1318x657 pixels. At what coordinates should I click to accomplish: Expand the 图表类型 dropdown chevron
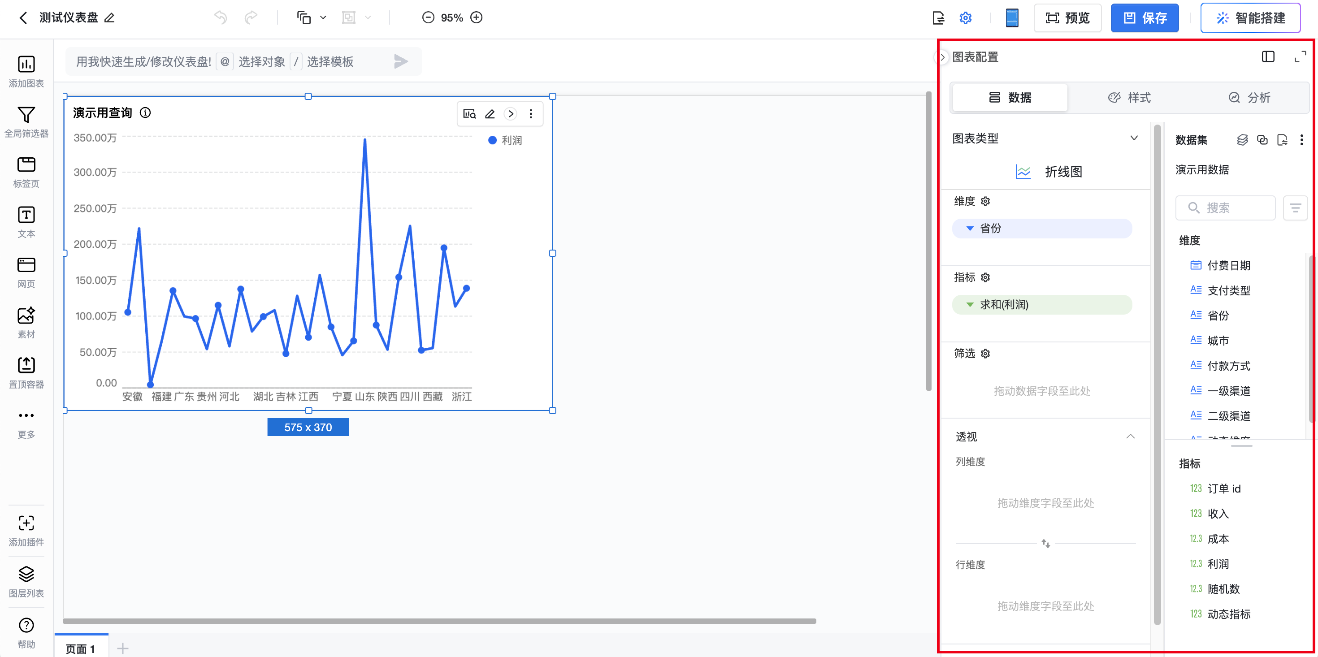(x=1134, y=138)
